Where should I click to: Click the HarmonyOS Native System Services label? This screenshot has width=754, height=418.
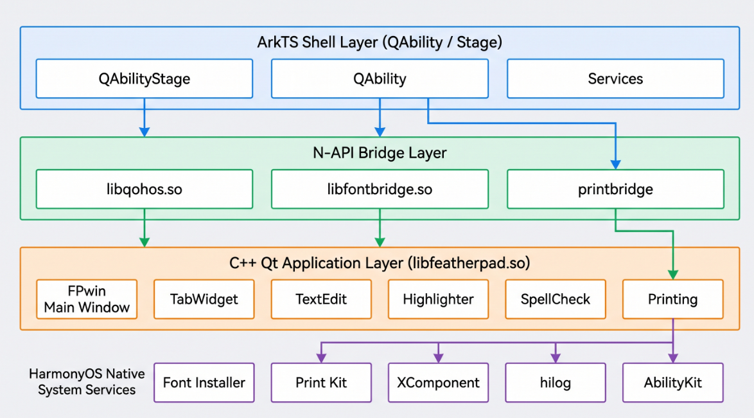point(87,381)
